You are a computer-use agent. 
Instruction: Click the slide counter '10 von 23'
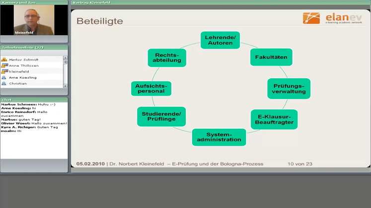(300, 163)
